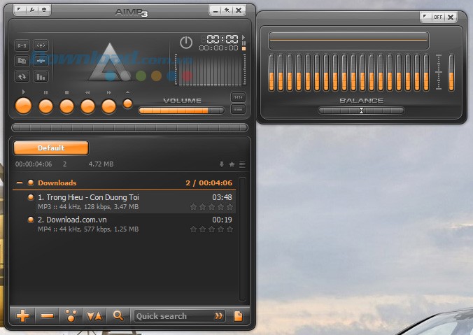
Task: Click into the Quick search field
Action: tap(173, 315)
